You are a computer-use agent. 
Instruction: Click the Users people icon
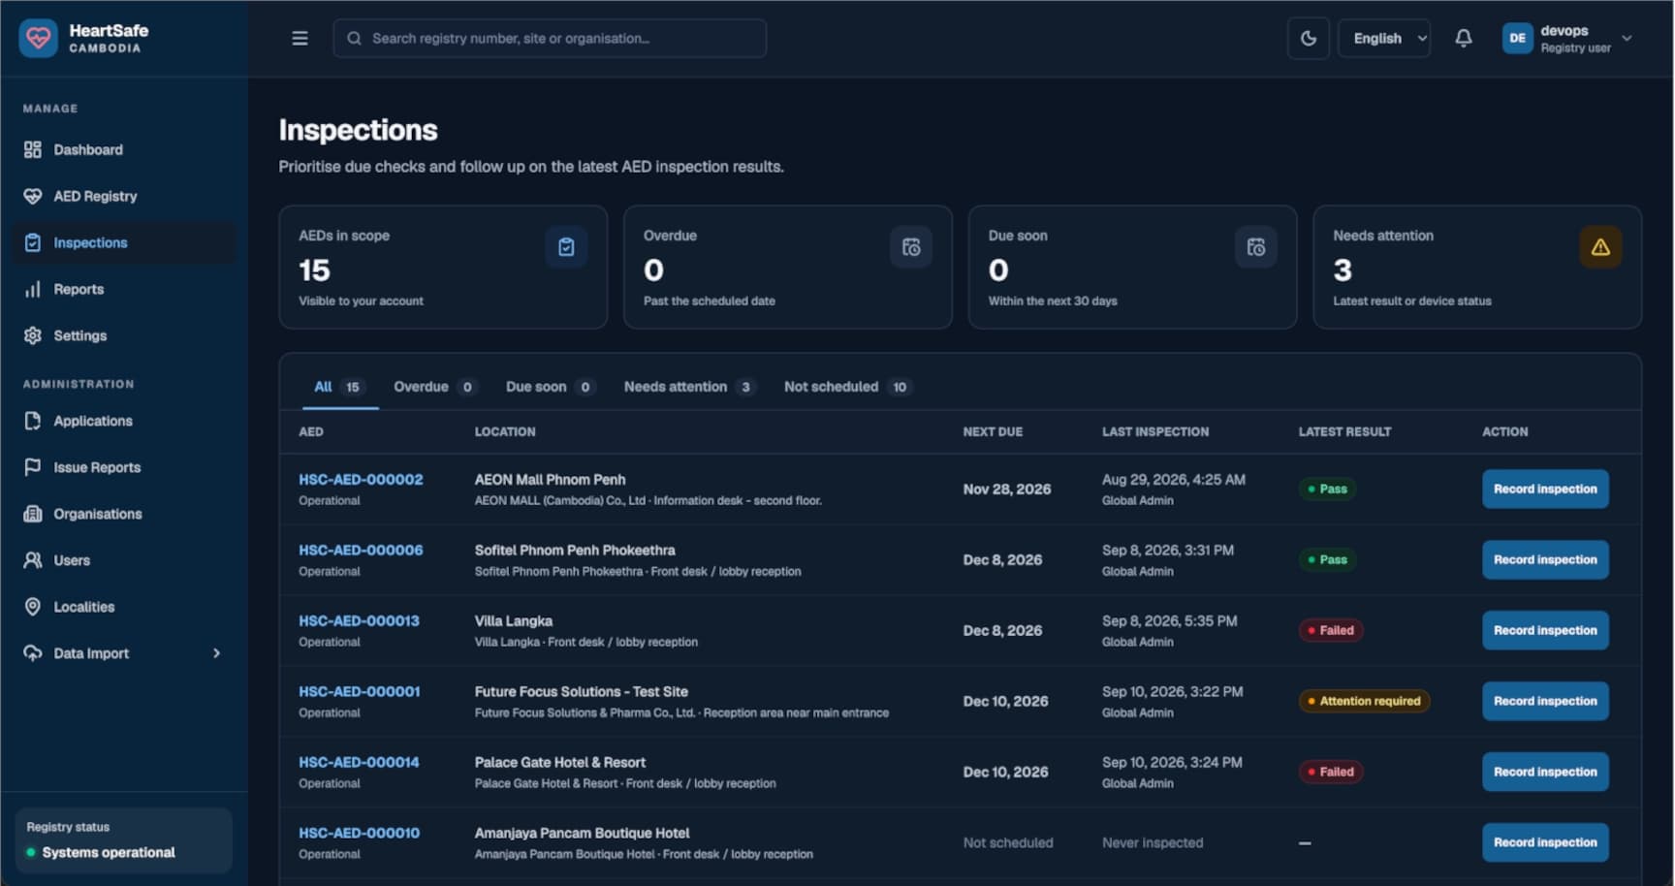coord(33,560)
